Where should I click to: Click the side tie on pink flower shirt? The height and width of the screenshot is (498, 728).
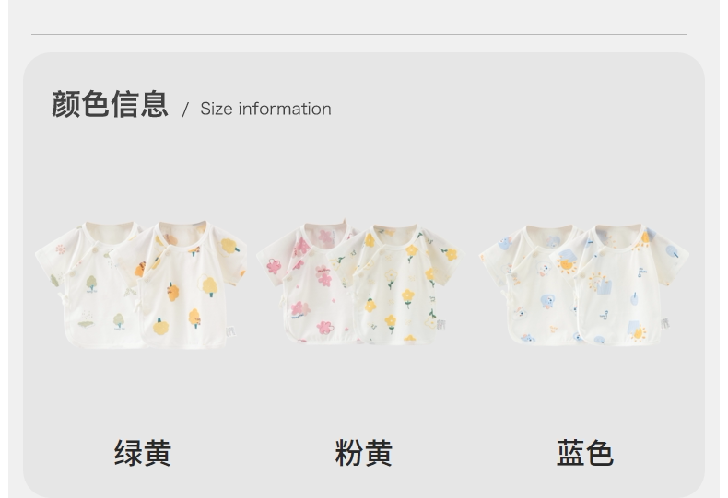(282, 302)
